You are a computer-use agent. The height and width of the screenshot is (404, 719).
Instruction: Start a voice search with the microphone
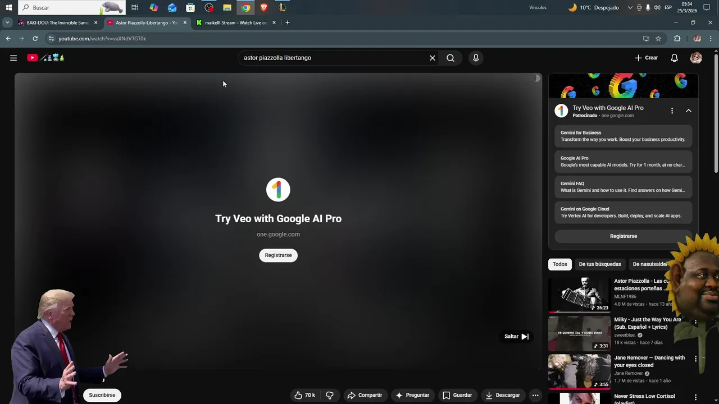(x=476, y=58)
